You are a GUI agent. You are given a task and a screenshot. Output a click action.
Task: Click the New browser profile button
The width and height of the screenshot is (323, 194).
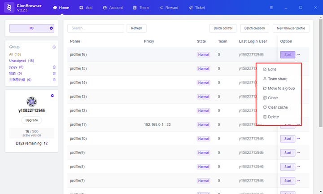pyautogui.click(x=291, y=28)
